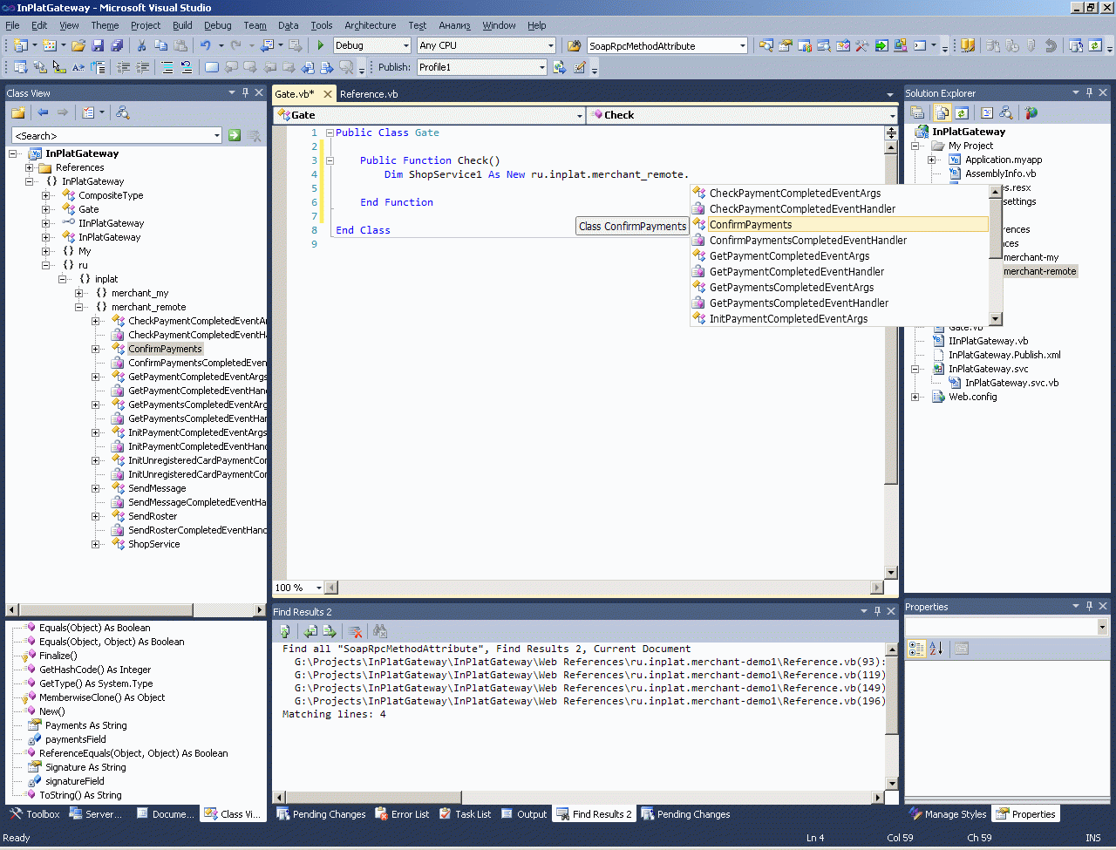The image size is (1116, 850).
Task: Click the Find in Files icon
Action: point(575,45)
